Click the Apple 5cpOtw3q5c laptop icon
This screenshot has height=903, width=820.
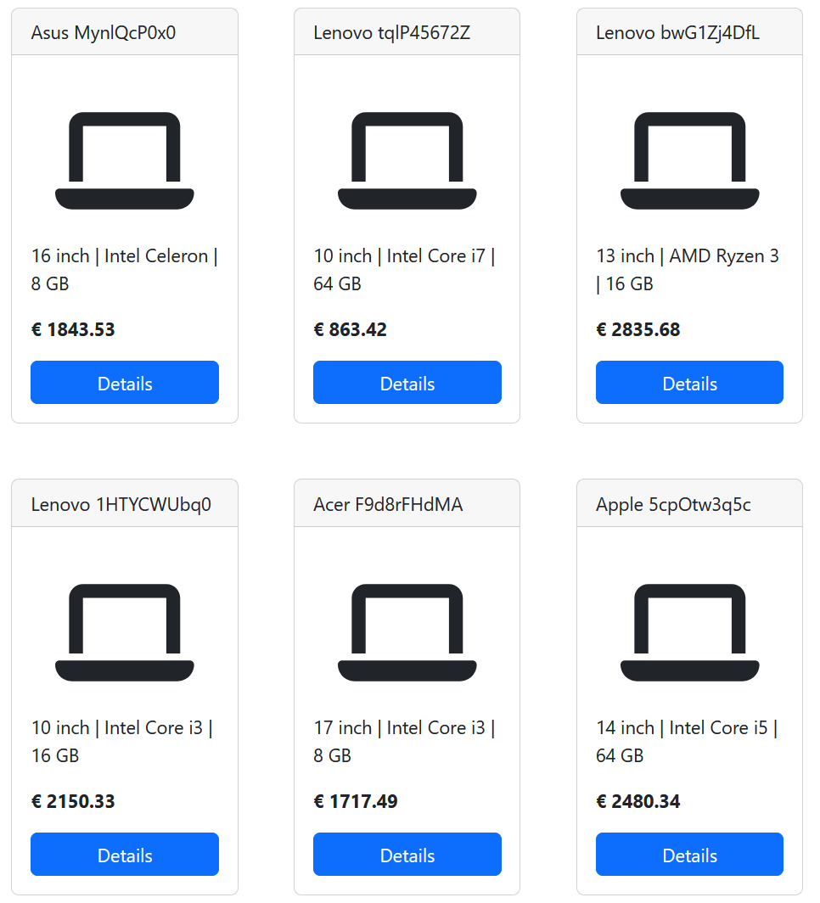(689, 632)
